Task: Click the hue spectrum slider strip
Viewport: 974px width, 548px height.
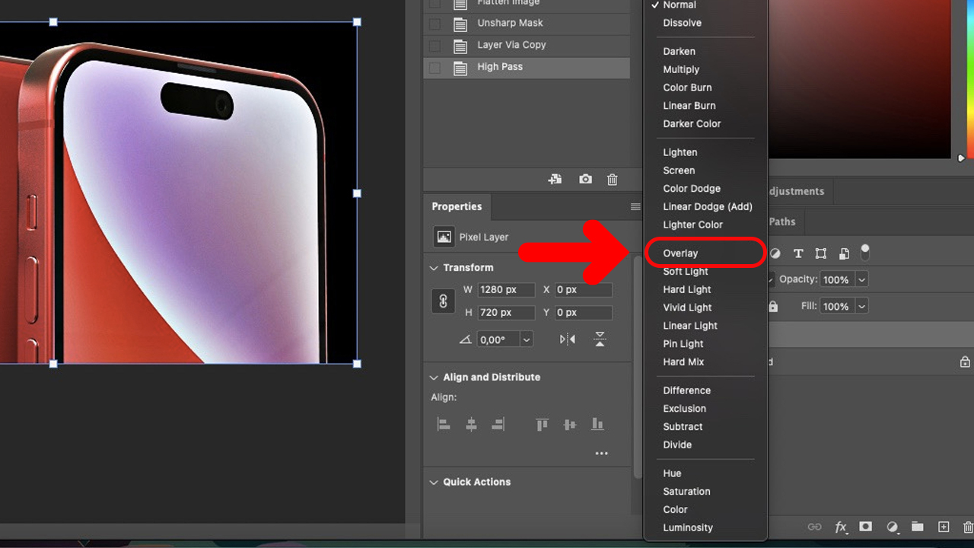Action: point(970,79)
